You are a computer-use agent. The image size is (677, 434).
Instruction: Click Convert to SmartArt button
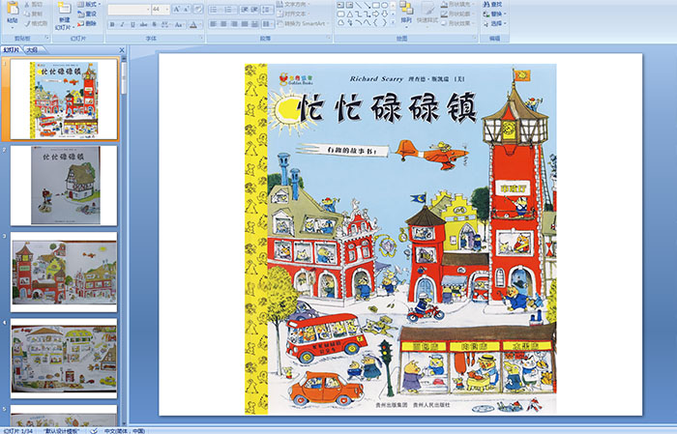coord(302,23)
